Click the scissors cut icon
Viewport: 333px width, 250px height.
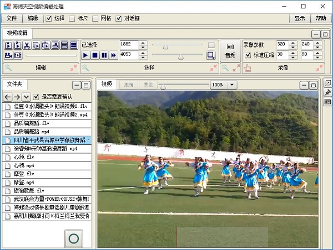(27, 45)
